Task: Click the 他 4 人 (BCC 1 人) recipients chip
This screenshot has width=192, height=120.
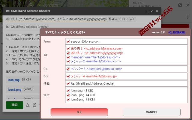Action: tap(122, 19)
